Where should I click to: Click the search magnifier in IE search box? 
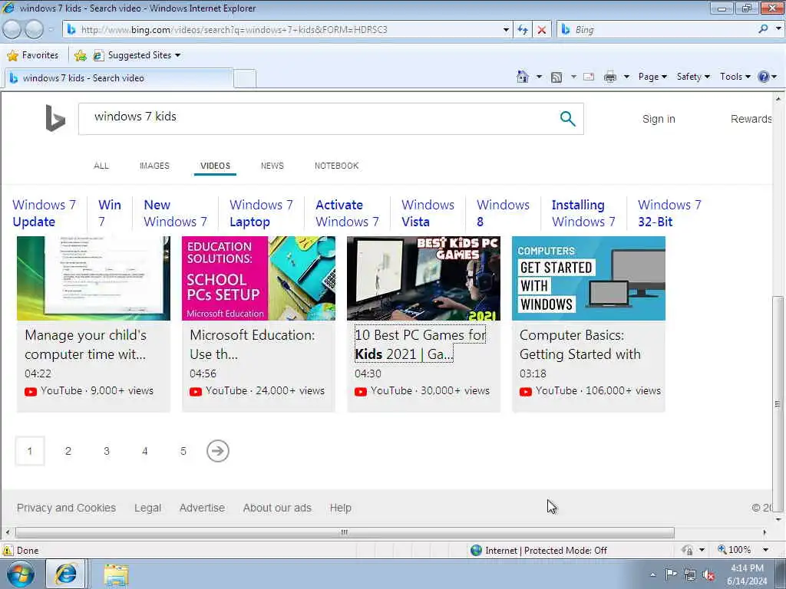point(763,29)
